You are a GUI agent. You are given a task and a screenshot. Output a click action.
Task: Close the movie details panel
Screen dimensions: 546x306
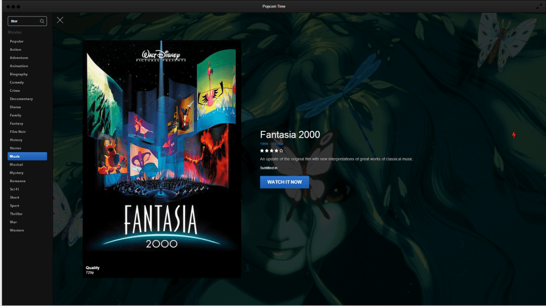point(60,20)
